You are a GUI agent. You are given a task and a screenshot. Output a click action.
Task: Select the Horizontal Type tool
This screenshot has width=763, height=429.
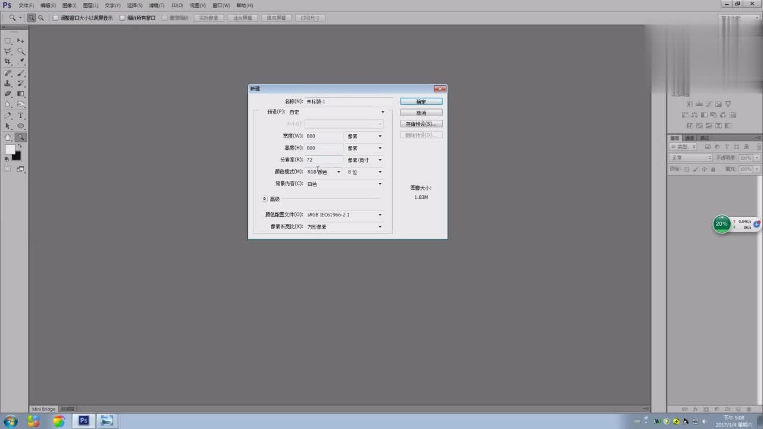click(x=21, y=116)
